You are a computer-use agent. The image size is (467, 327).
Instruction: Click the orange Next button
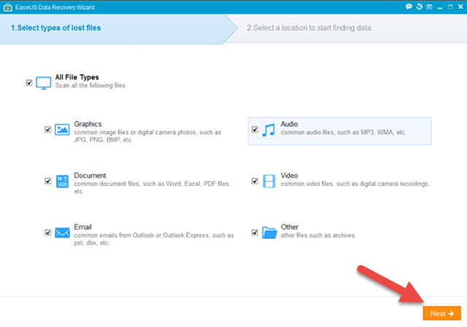coord(442,313)
